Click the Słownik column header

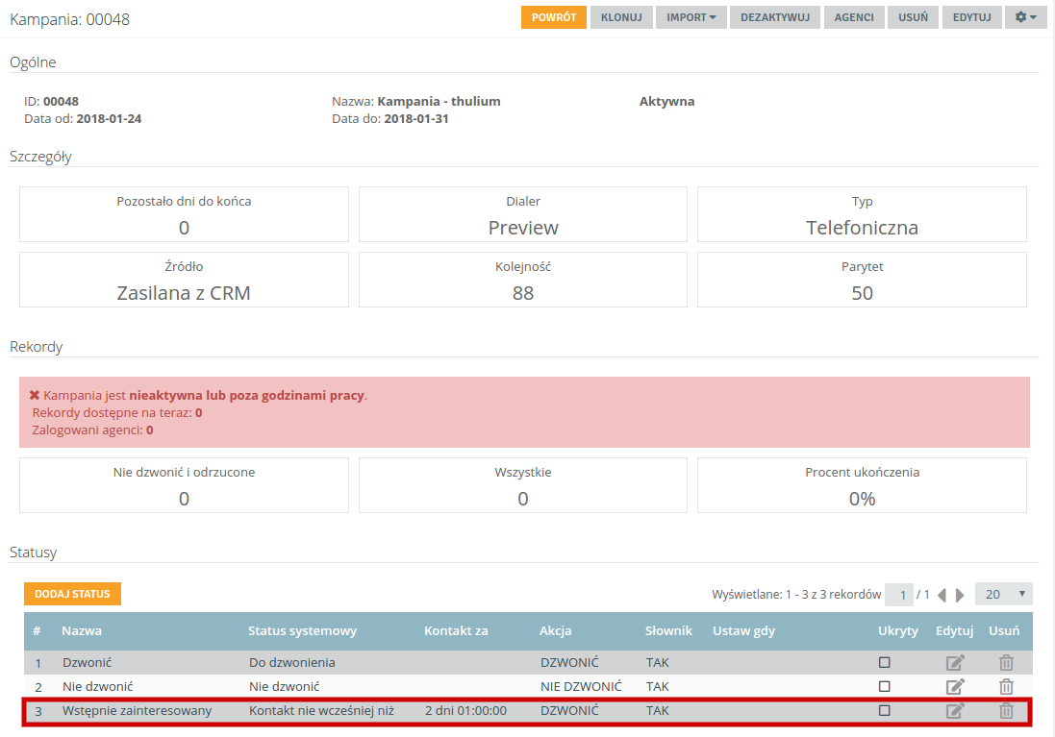[668, 630]
